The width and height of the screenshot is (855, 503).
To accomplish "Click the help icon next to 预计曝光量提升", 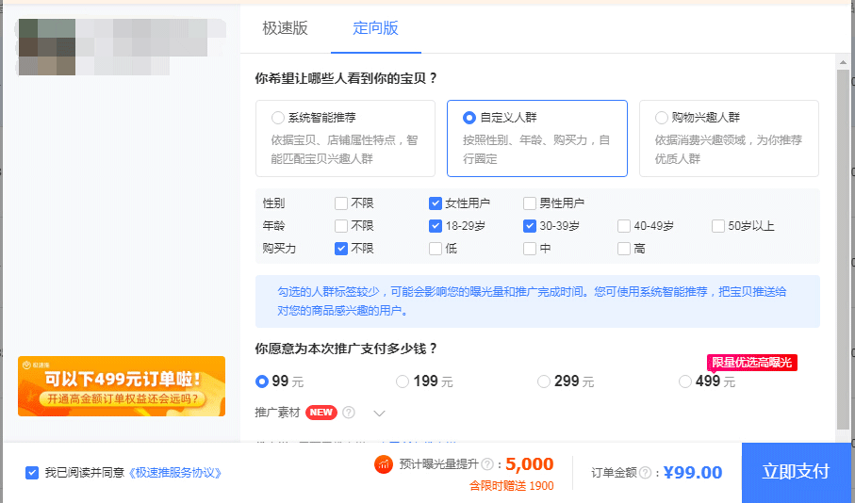I will 487,464.
